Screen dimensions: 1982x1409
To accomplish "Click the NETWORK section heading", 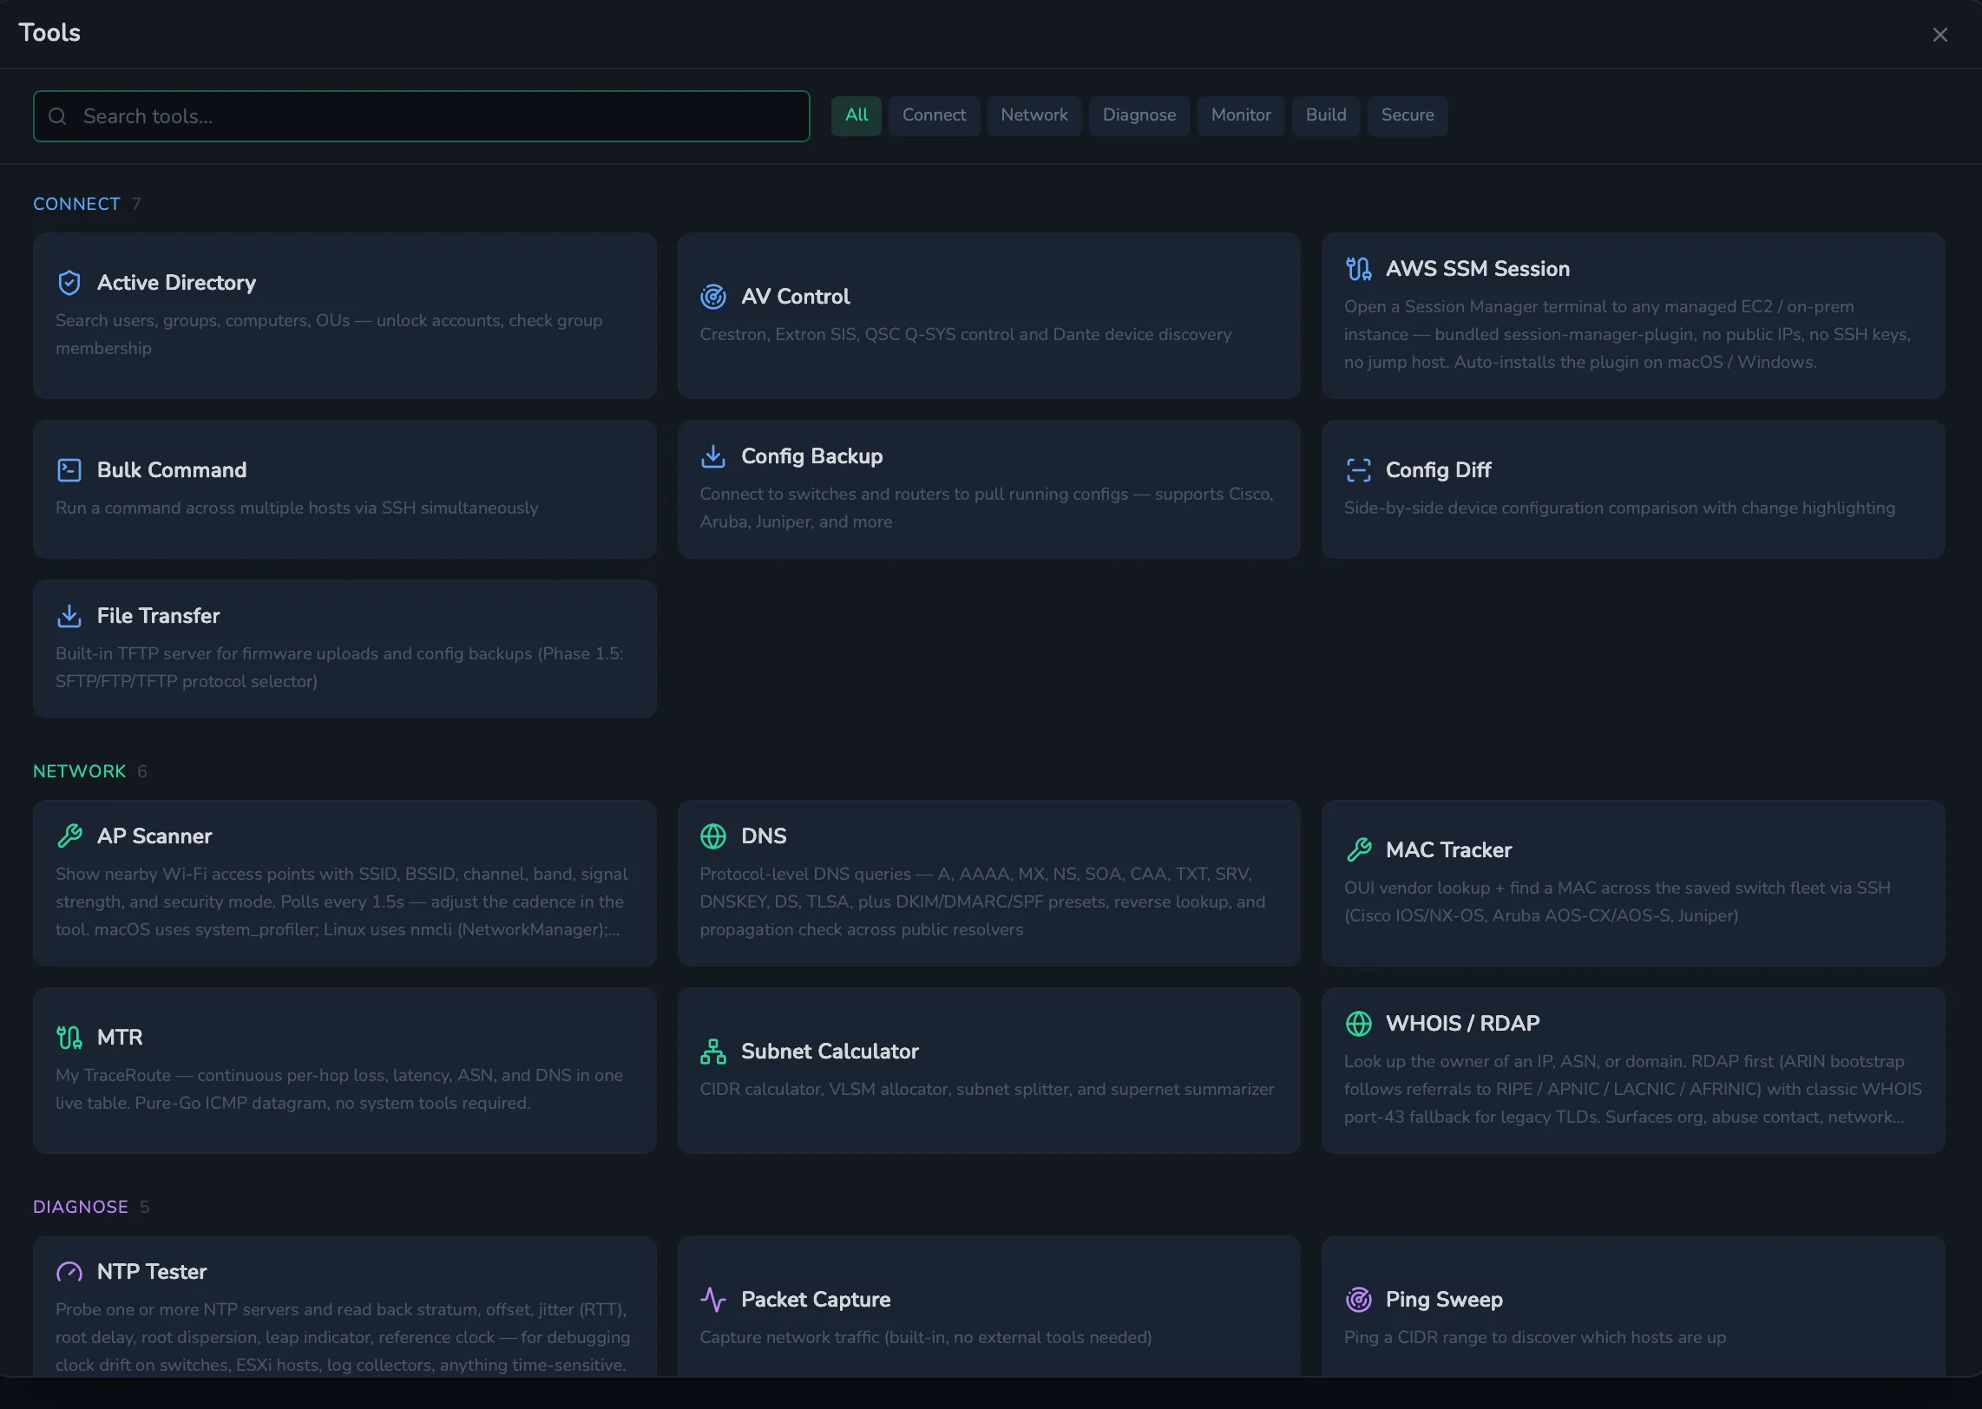I will 79,771.
